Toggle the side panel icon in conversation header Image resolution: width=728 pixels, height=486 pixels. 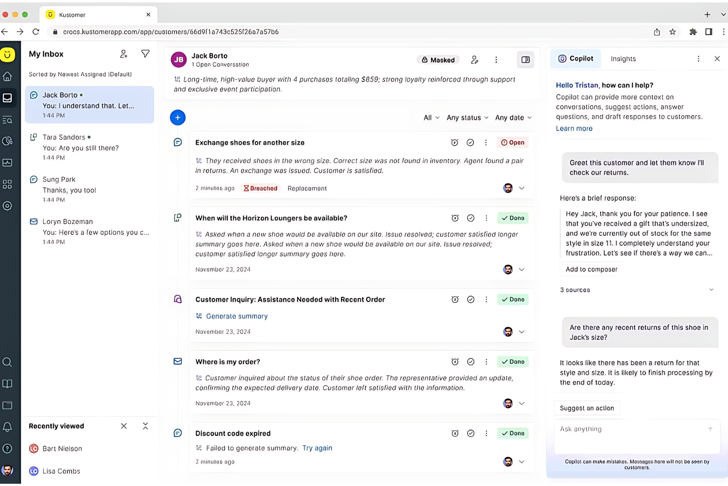tap(525, 60)
